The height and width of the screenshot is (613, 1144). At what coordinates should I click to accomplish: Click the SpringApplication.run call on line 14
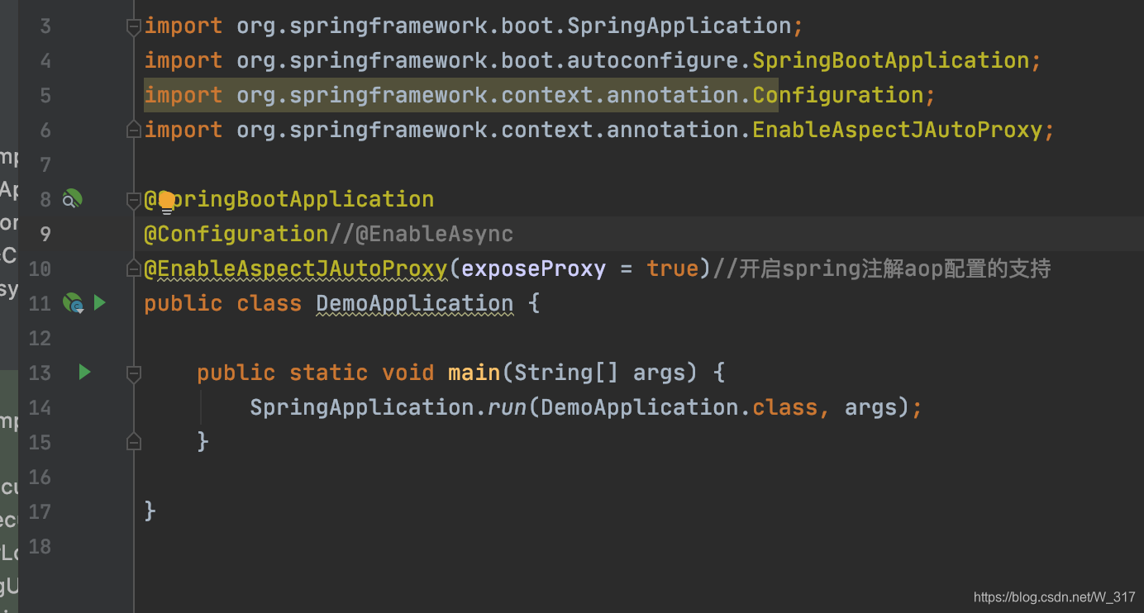413,406
